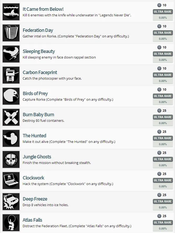Click The Hunted gunman silhouette icon

pos(11,139)
